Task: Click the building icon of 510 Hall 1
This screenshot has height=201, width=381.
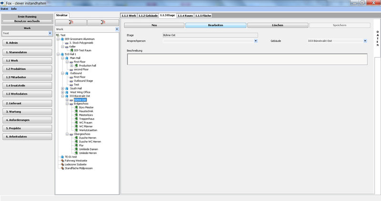Action: [62, 55]
